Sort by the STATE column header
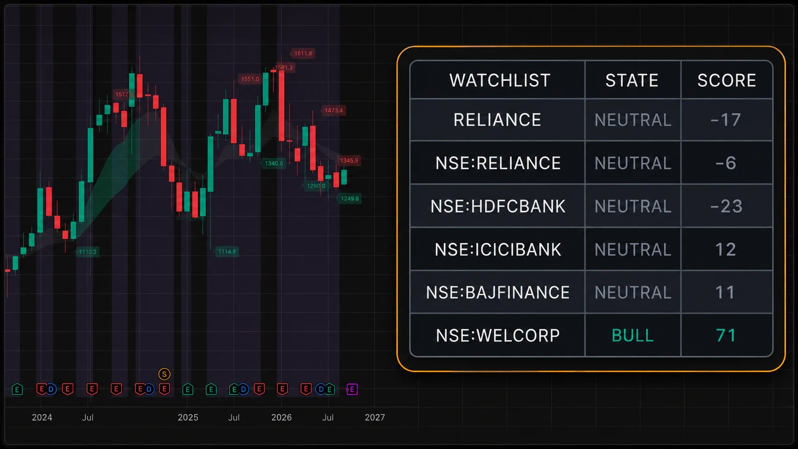Viewport: 798px width, 449px height. point(632,81)
